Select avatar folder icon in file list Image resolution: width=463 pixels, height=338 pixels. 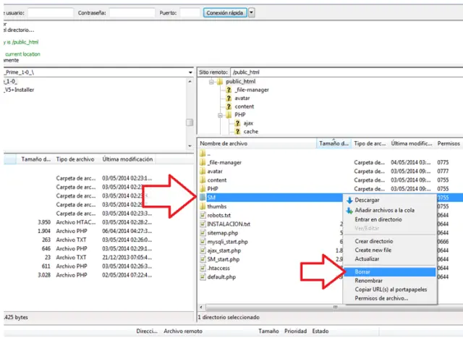point(203,171)
